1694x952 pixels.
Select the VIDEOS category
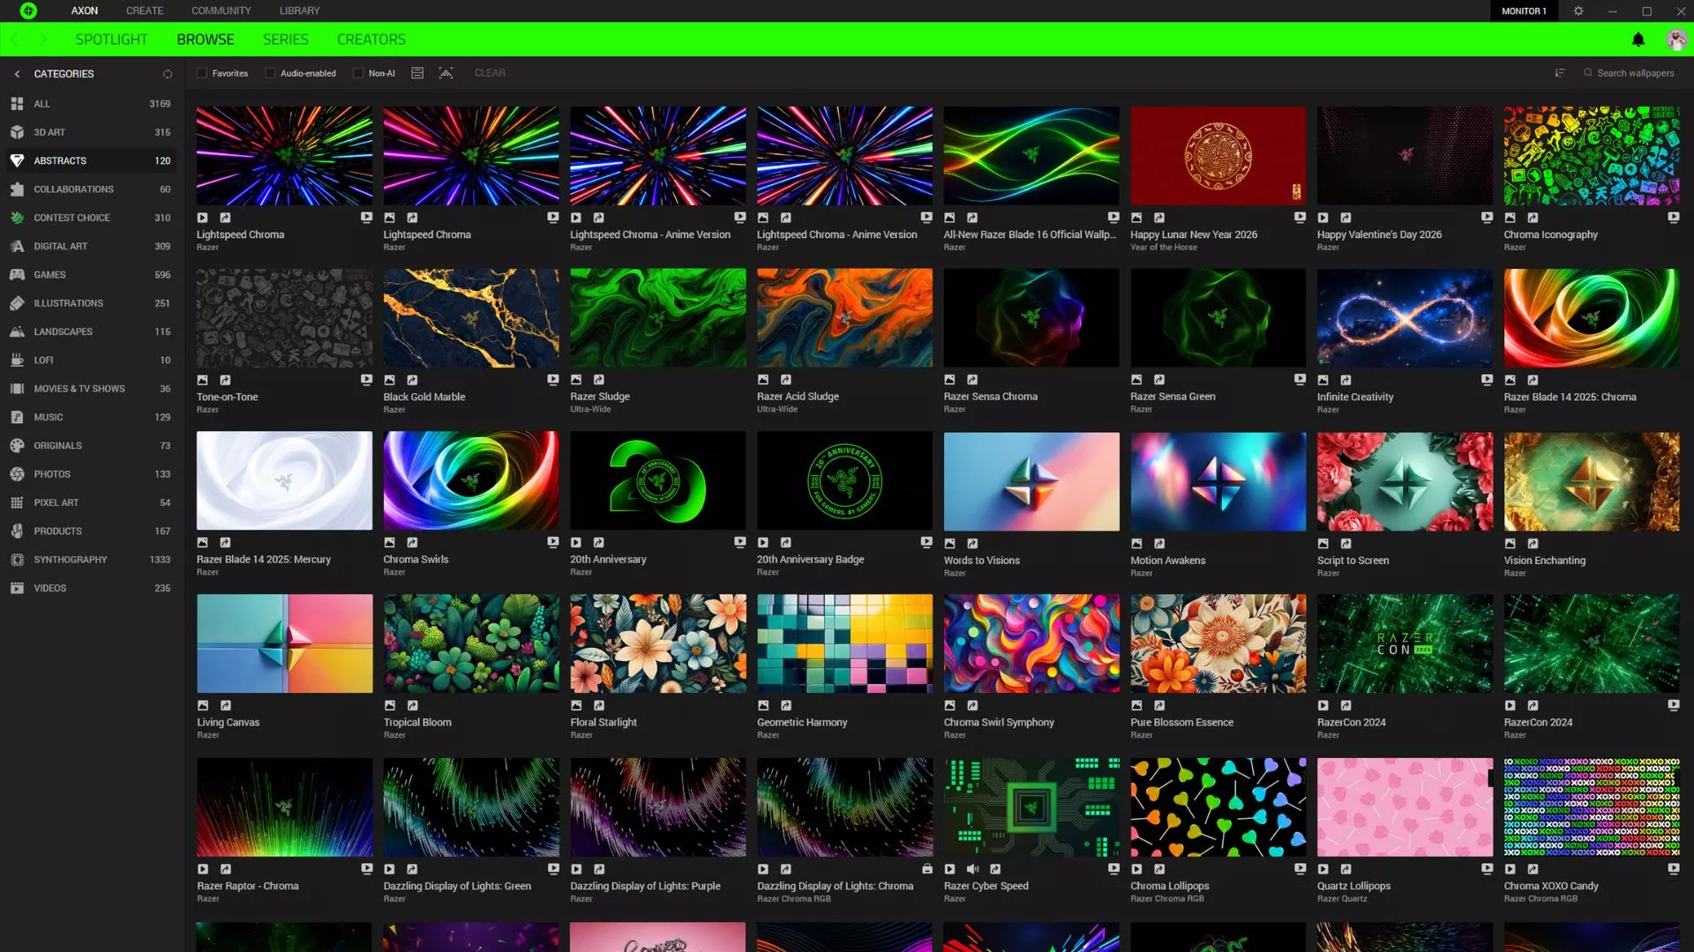pos(90,588)
